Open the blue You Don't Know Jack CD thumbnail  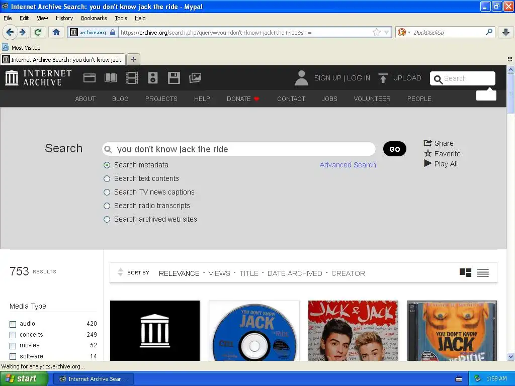pyautogui.click(x=254, y=331)
